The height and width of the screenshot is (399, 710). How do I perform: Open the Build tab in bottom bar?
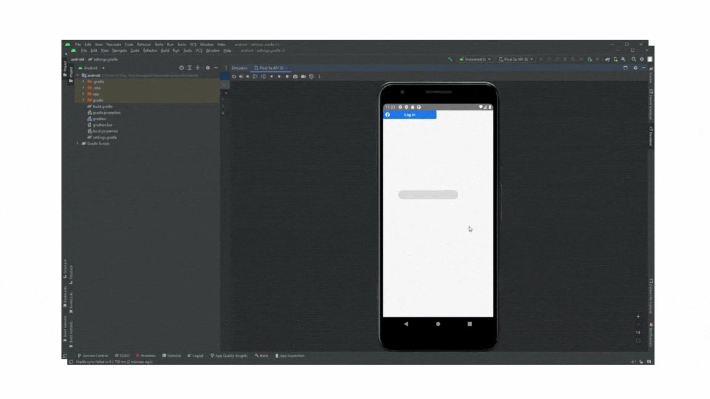261,355
